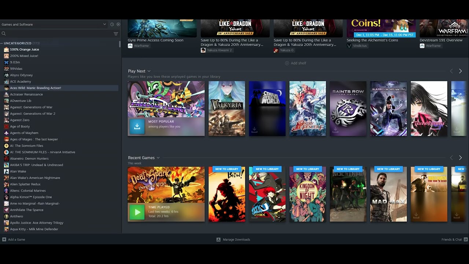Viewport: 469px width, 264px height.
Task: Select Agarest: Generations of War 2 in list
Action: [x=60, y=114]
